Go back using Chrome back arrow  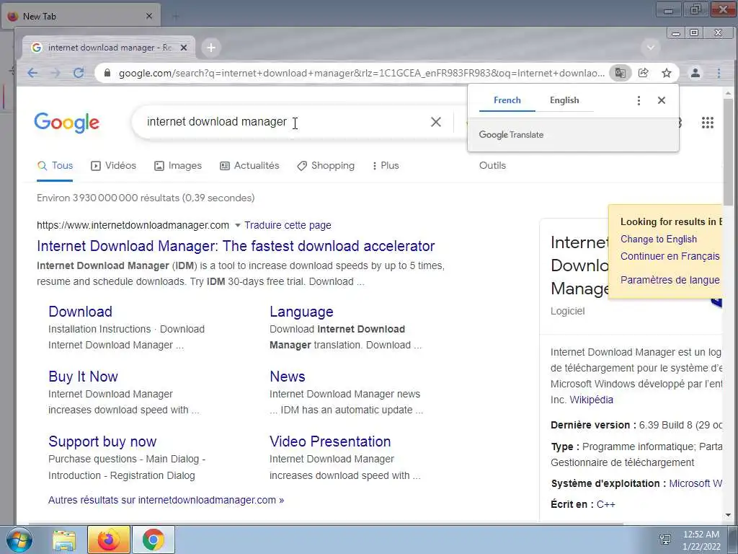[32, 73]
